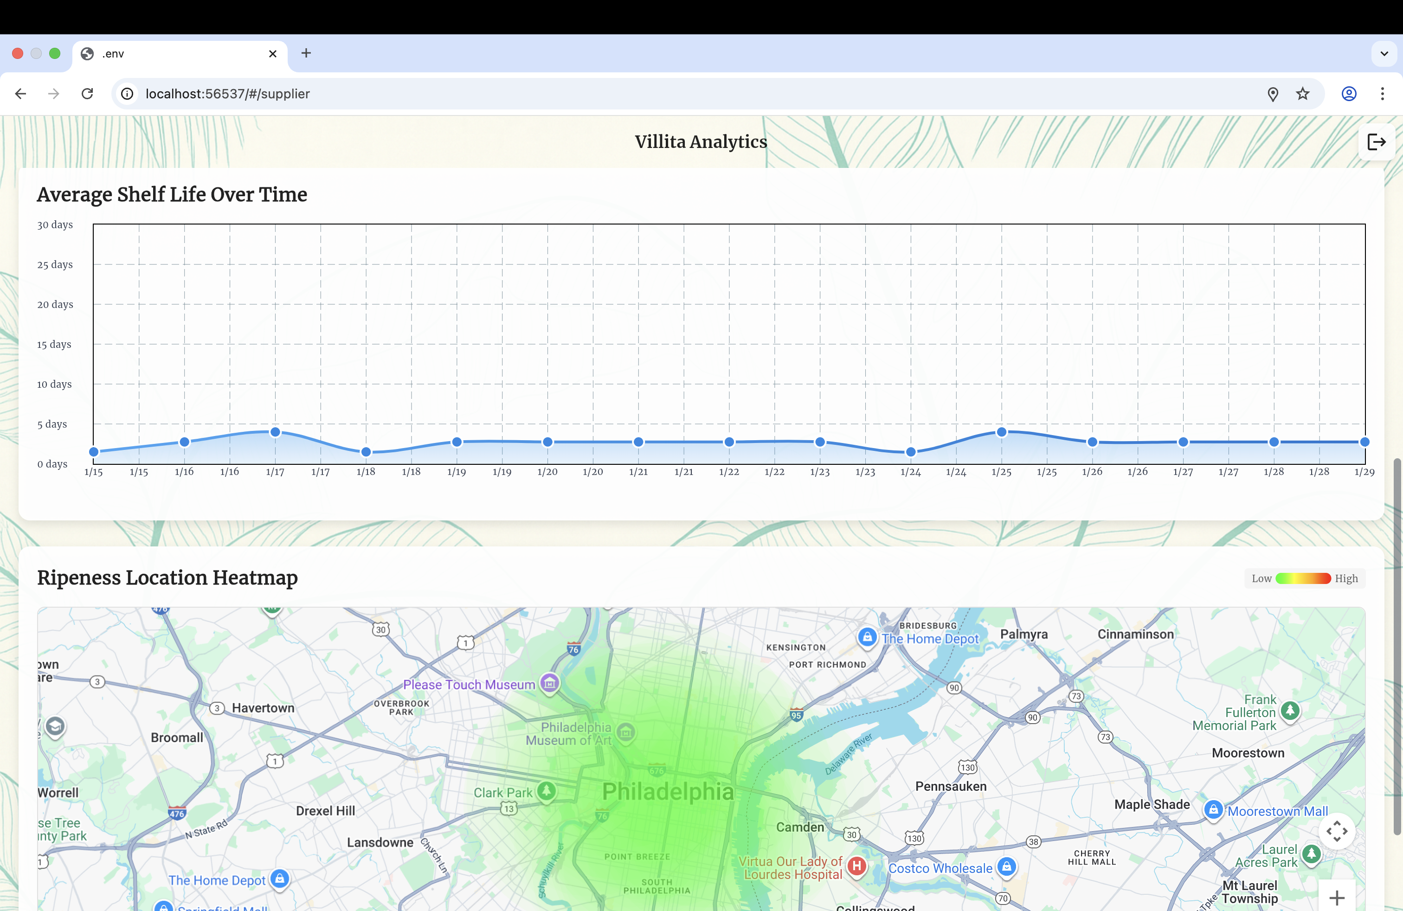The image size is (1403, 911).
Task: Go back to the previous page
Action: 20,94
